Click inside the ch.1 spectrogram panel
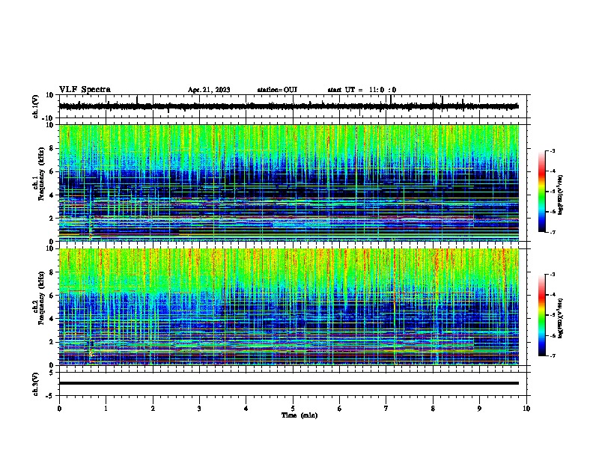Viewport: 593px width, 458px height. tap(288, 183)
